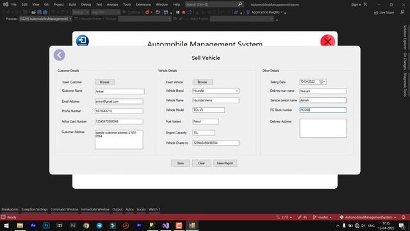Open Telegram from the taskbar

point(99,225)
